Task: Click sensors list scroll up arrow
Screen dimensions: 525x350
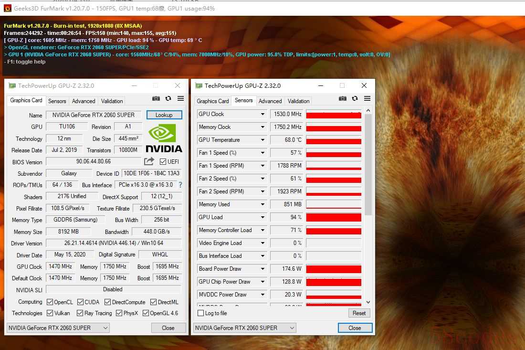Action: 368,110
